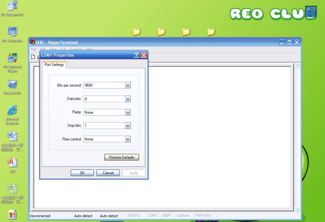
Task: Click the 44.1% floating widget
Action: point(311,12)
